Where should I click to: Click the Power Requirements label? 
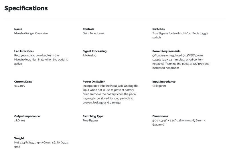pos(167,51)
